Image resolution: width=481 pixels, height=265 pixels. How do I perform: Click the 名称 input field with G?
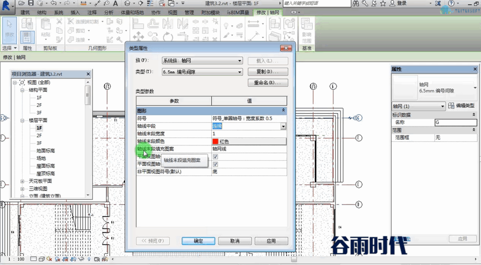click(456, 122)
